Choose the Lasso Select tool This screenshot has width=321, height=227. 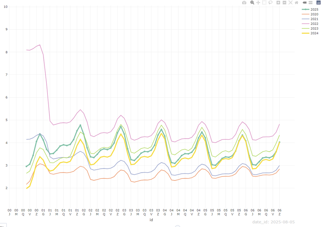click(x=270, y=2)
